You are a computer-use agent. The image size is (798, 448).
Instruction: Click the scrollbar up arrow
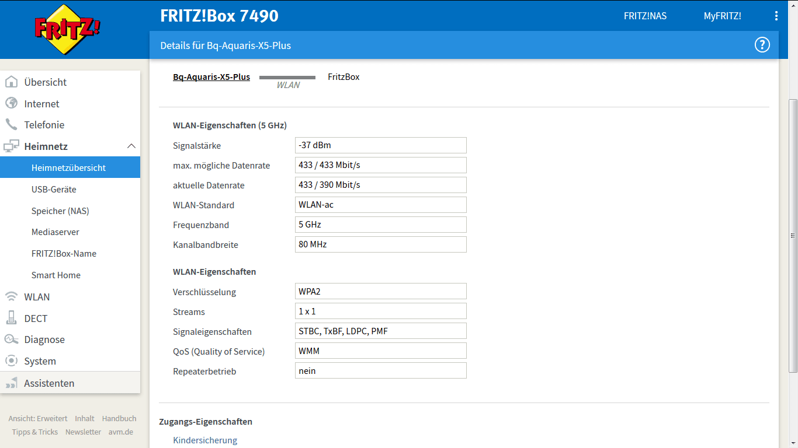pos(793,5)
